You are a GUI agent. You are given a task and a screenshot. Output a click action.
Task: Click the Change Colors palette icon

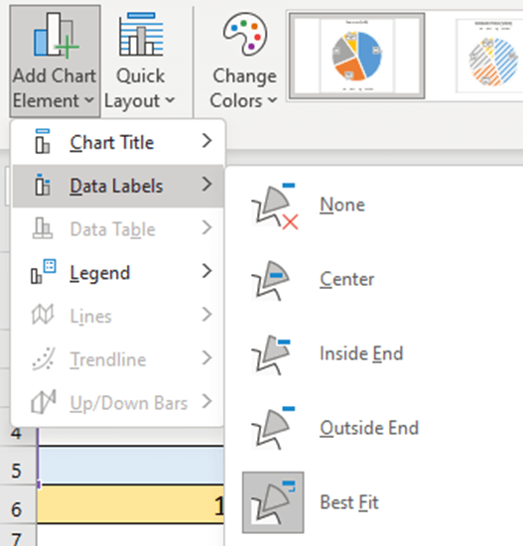tap(245, 34)
